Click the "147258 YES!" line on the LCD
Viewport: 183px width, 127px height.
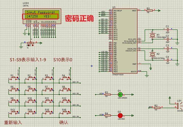pyautogui.click(x=39, y=16)
